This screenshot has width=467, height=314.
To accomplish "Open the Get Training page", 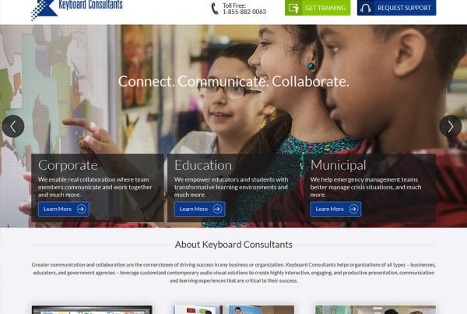I will (x=318, y=8).
